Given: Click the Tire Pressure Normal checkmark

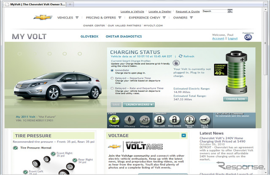Looking at the screenshot, I should click(x=16, y=148).
